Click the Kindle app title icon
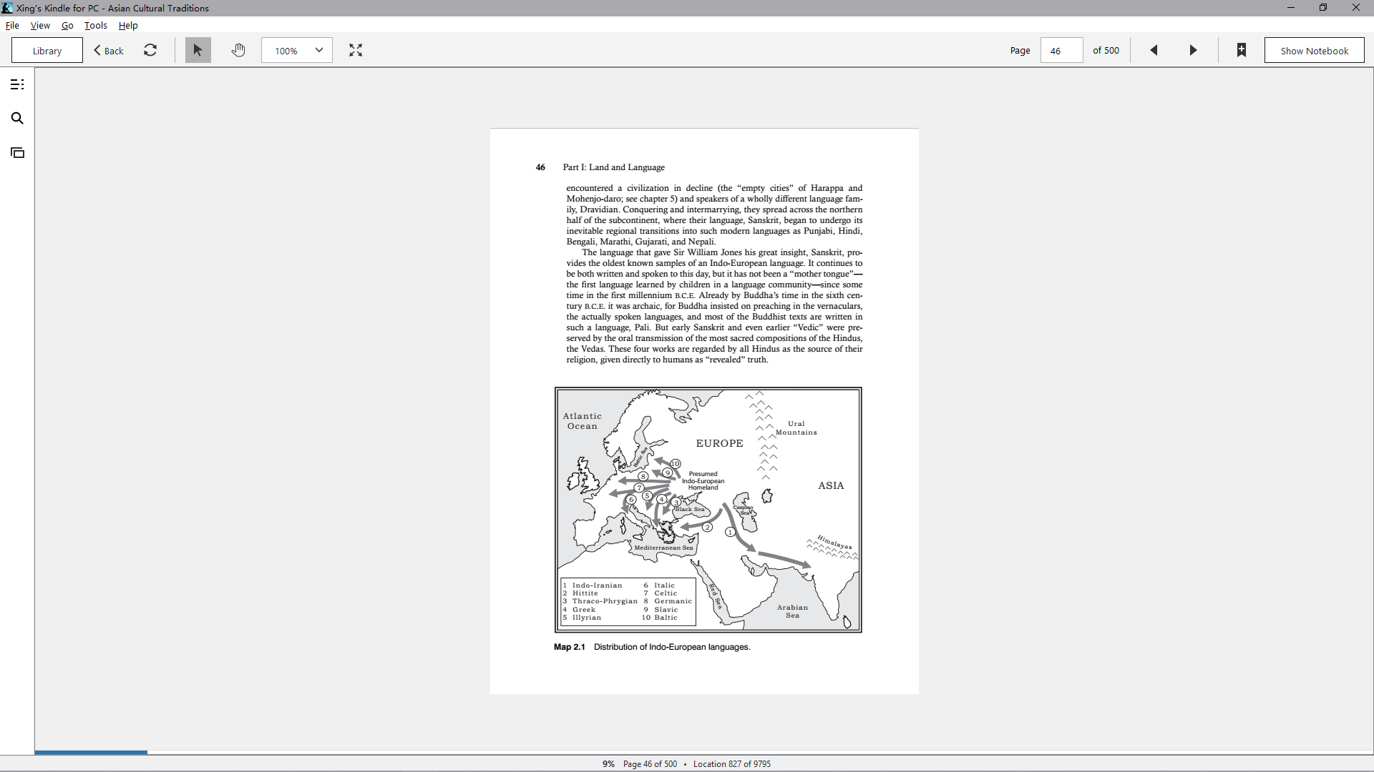1374x772 pixels. coord(7,8)
